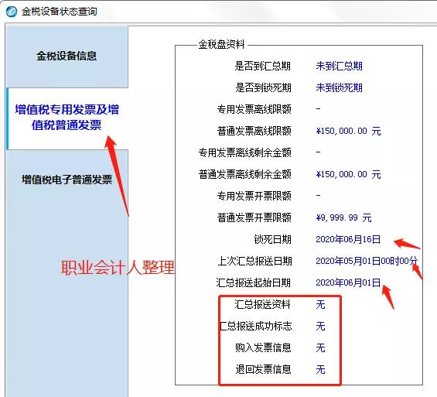This screenshot has height=397, width=437.
Task: Select the 2020年06月01日 start date
Action: coord(348,282)
